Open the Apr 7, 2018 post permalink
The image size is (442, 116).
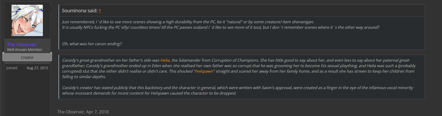97,112
